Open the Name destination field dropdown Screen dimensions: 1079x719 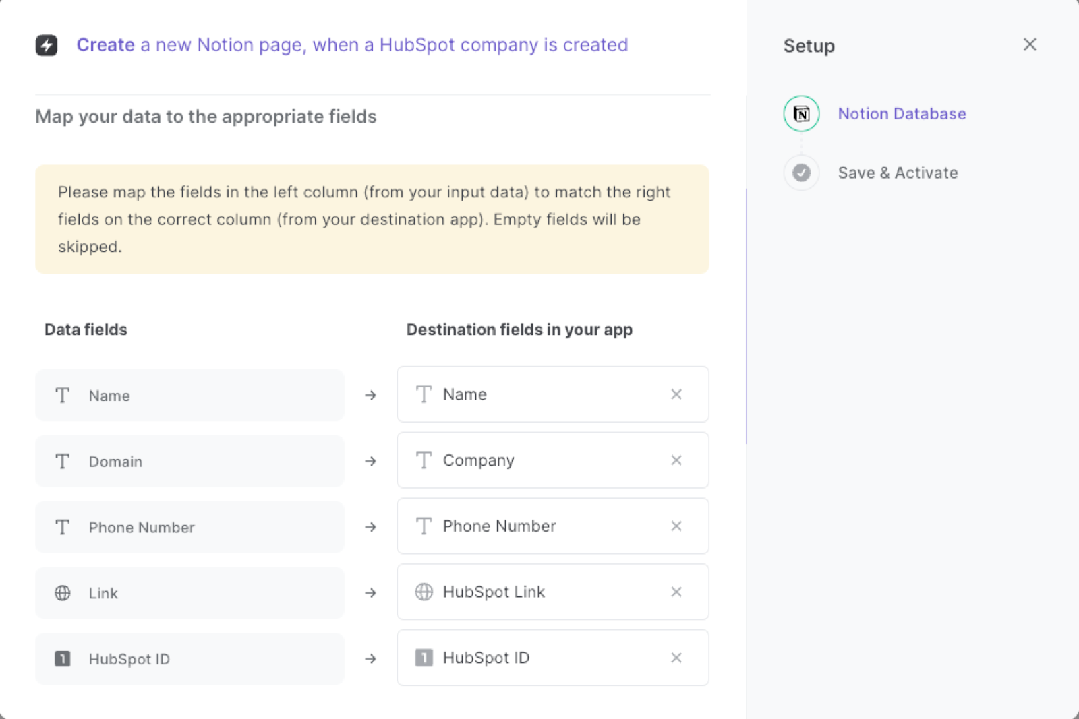[552, 394]
